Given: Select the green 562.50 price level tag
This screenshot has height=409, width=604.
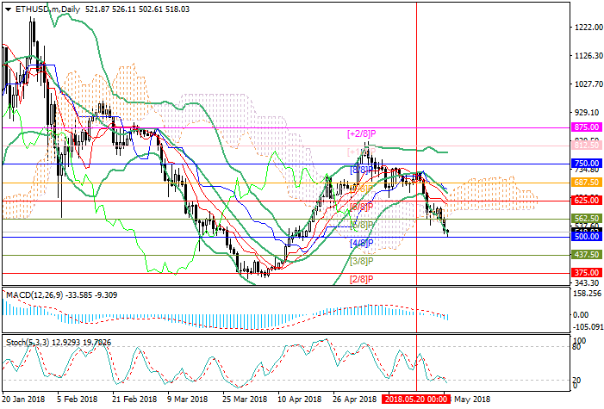Looking at the screenshot, I should (586, 219).
